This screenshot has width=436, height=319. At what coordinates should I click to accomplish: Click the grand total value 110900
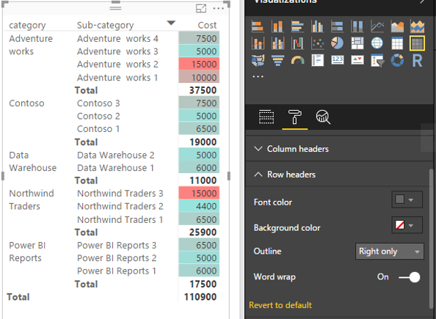pos(200,297)
